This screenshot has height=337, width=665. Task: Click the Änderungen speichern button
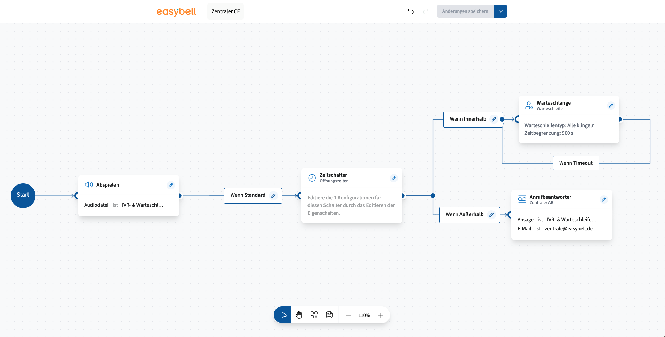tap(465, 11)
